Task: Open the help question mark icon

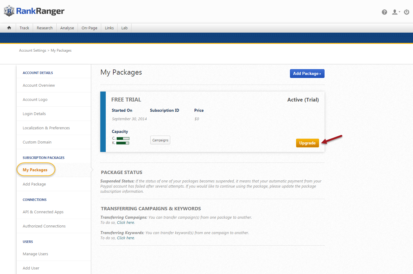Action: 384,12
